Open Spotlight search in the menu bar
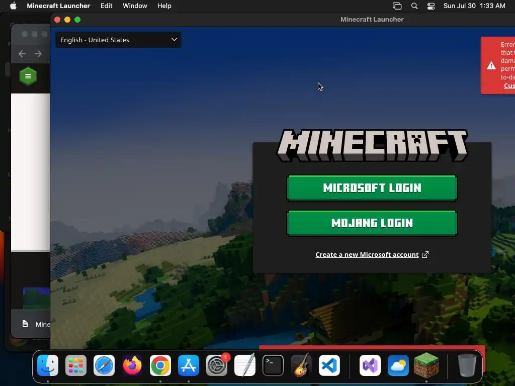The height and width of the screenshot is (386, 515). (414, 6)
